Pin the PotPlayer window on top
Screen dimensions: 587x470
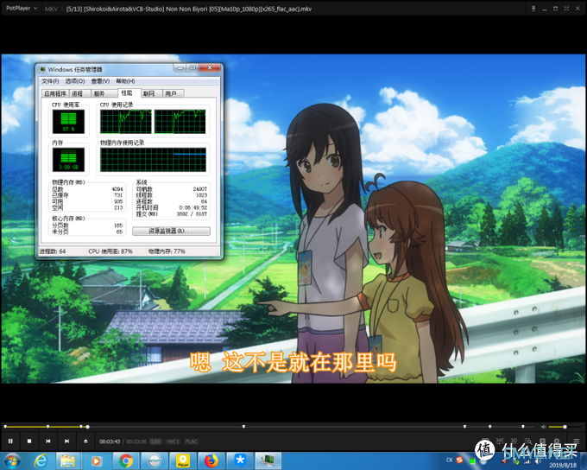tap(533, 9)
